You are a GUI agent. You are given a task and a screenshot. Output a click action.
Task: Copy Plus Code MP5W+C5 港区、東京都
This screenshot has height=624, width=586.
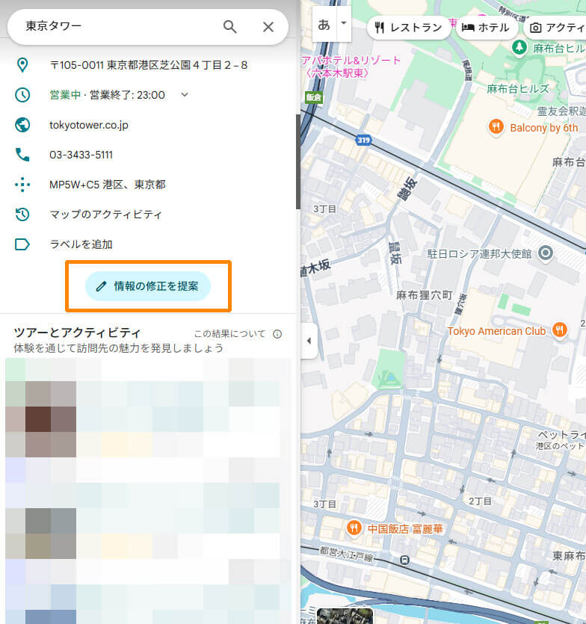pos(108,185)
